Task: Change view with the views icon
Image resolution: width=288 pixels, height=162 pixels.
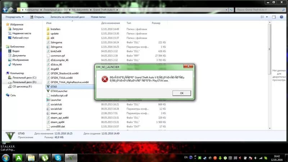Action: (x=262, y=17)
